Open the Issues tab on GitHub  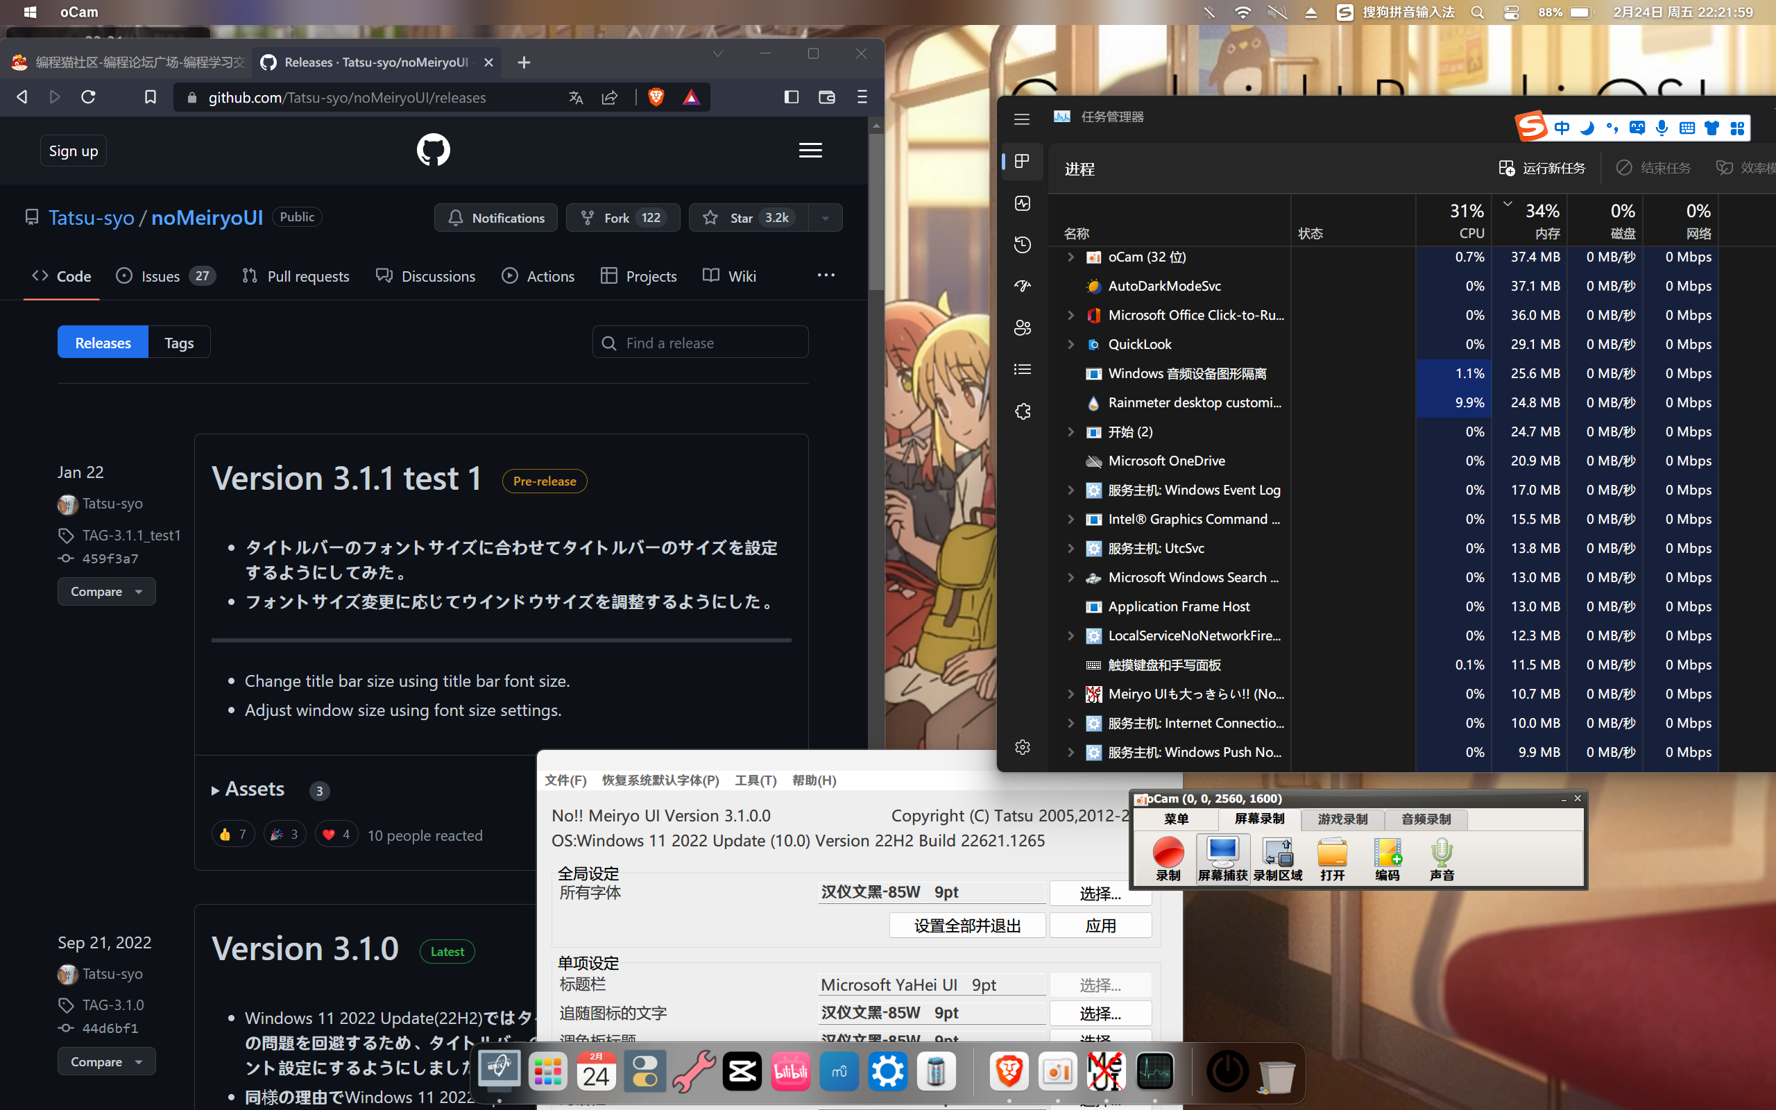click(x=165, y=276)
